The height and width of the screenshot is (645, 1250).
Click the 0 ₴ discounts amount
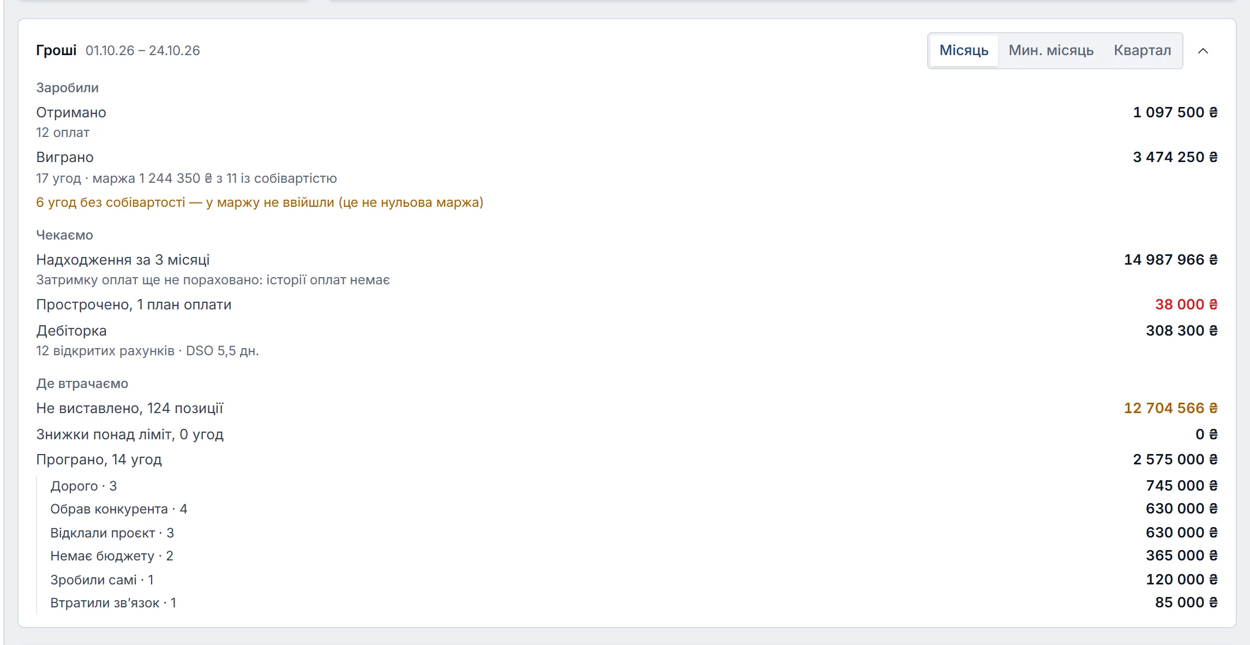pos(1206,434)
